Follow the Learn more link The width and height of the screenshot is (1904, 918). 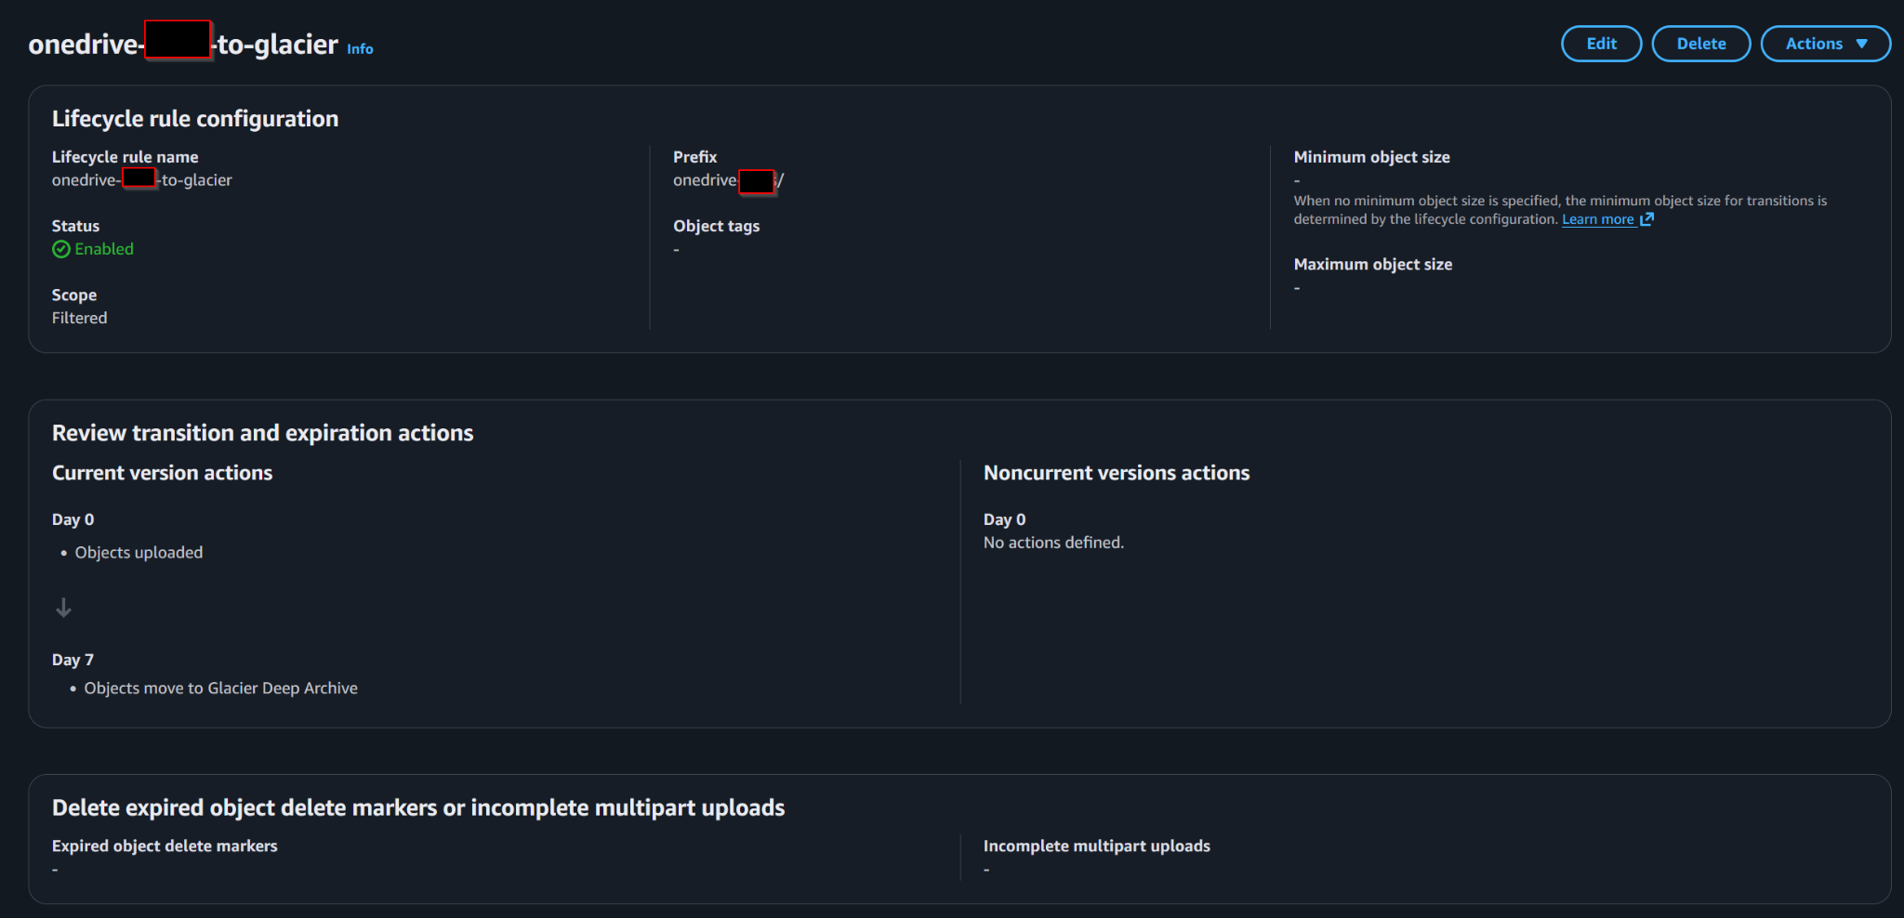[1597, 219]
